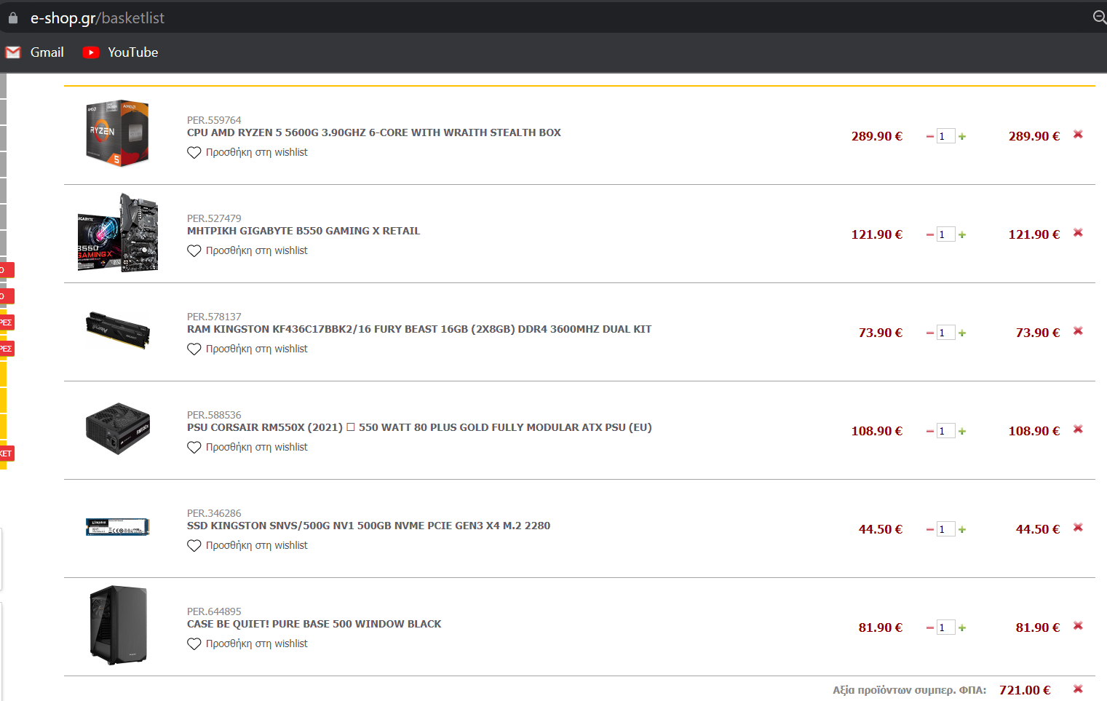Click quantity field for Corsair RM550X
The width and height of the screenshot is (1107, 701).
945,431
